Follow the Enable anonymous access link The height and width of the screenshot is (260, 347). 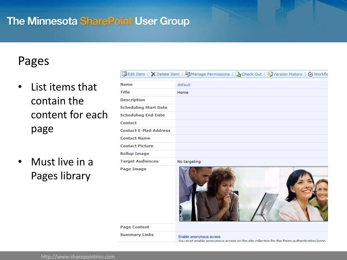coord(199,237)
